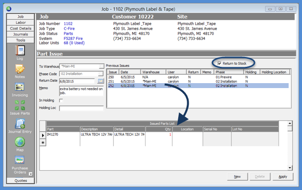This screenshot has height=190, width=302.
Task: Click the Apply button
Action: coord(283,177)
